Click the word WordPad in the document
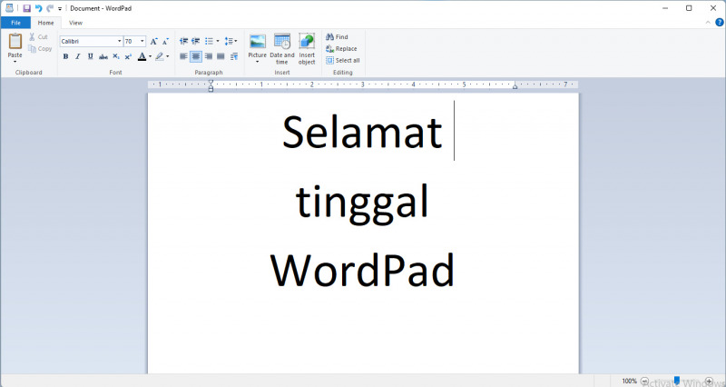 362,271
